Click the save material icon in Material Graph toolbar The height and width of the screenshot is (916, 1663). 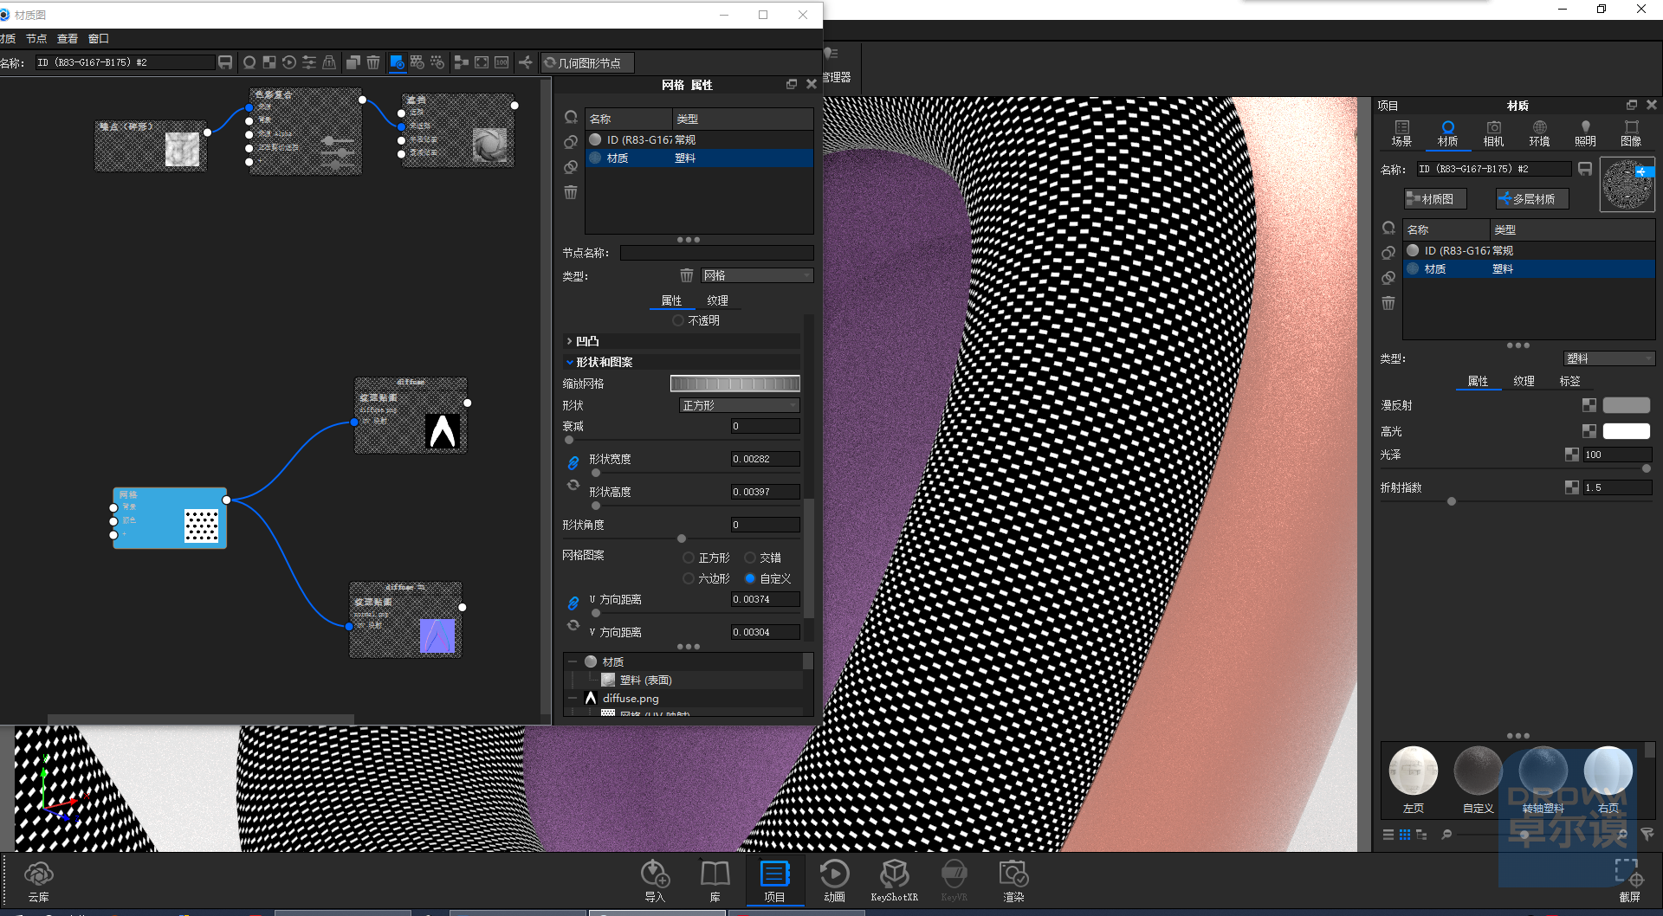click(225, 62)
